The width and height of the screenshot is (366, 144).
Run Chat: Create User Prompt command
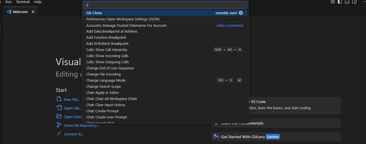tap(165, 117)
